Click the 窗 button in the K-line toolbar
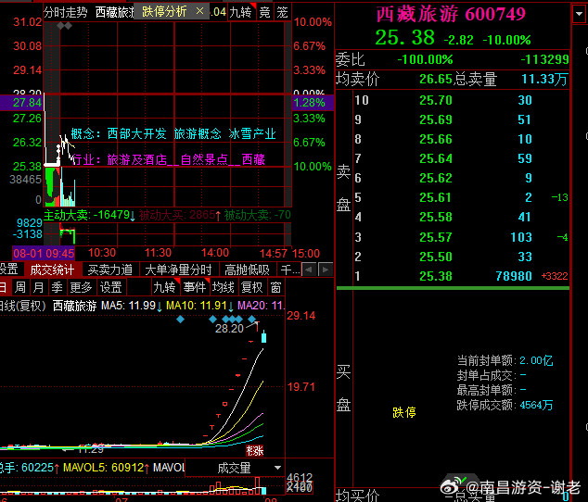This screenshot has width=588, height=502. click(276, 287)
